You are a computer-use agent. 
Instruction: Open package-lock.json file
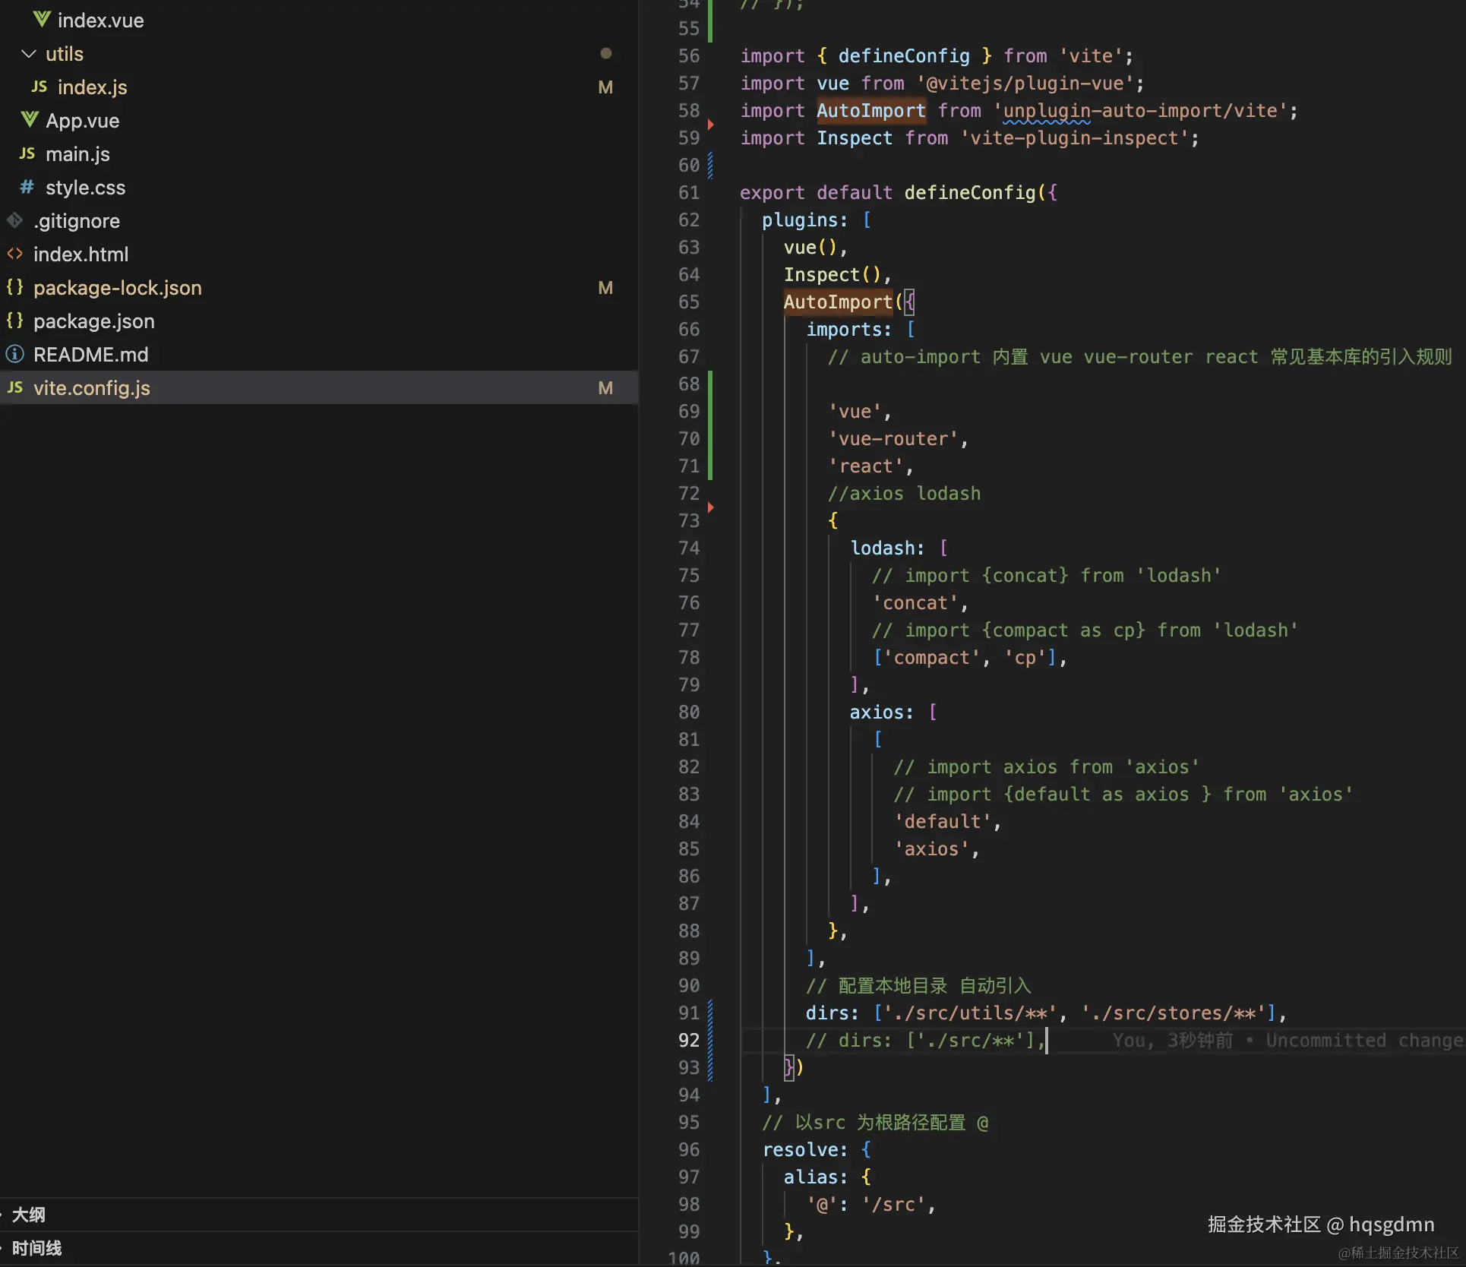coord(118,288)
